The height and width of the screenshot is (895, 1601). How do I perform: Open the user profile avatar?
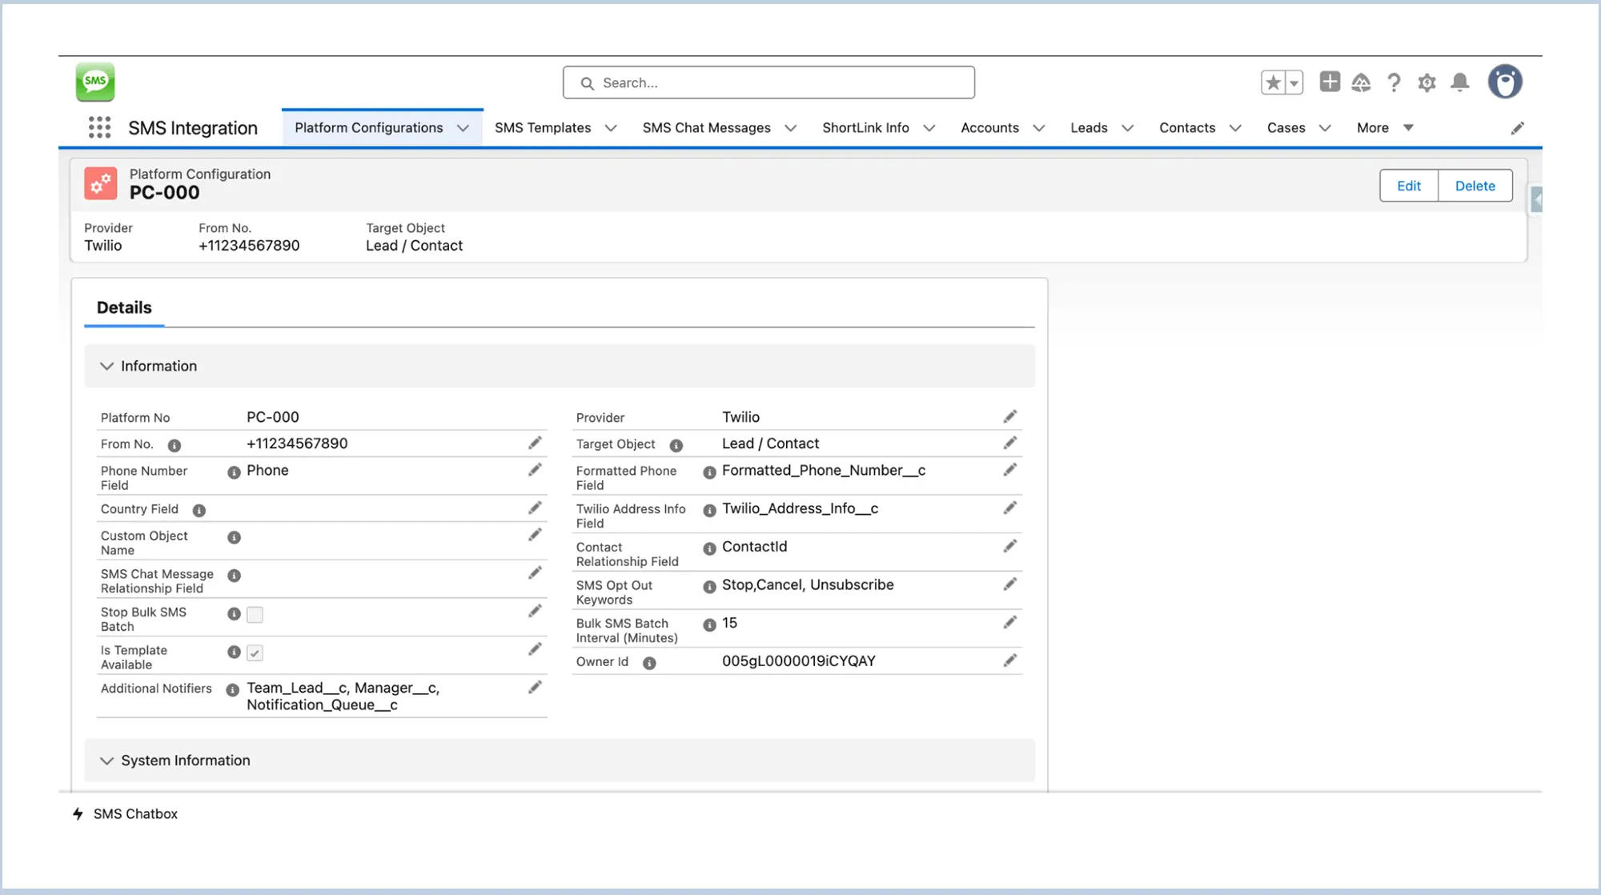[1505, 82]
